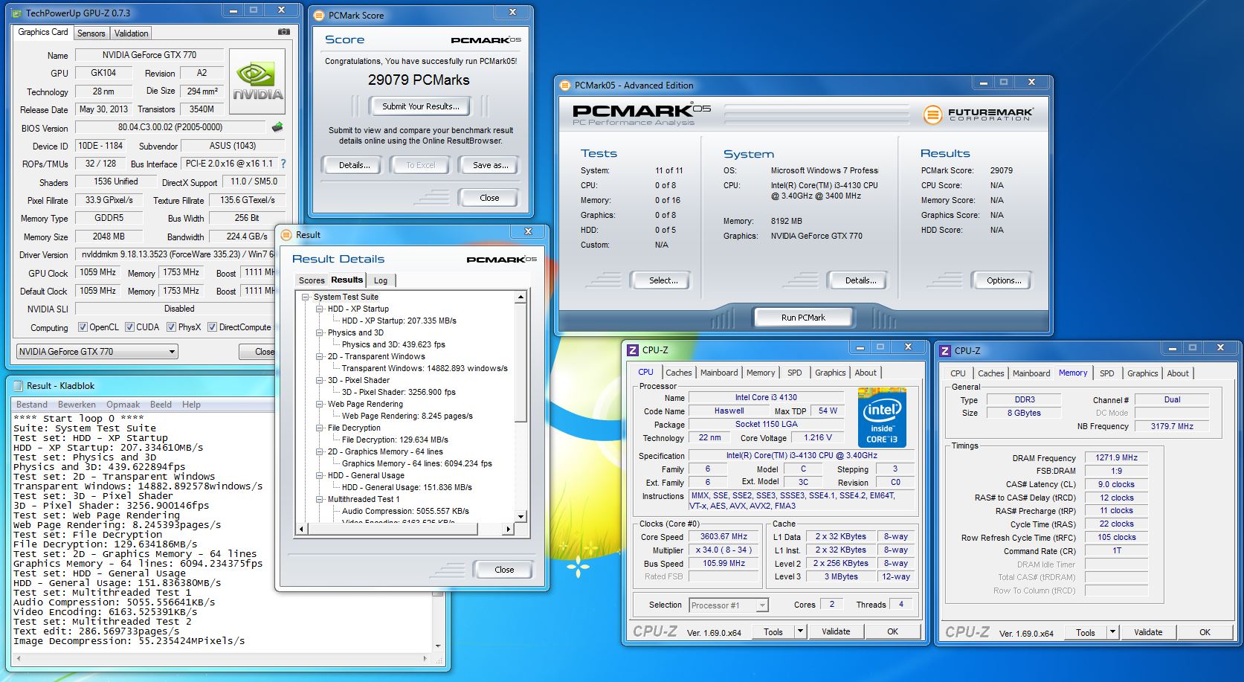Collapse the 3D - Pixel Shader node
Screen dimensions: 1244x682
tap(319, 380)
